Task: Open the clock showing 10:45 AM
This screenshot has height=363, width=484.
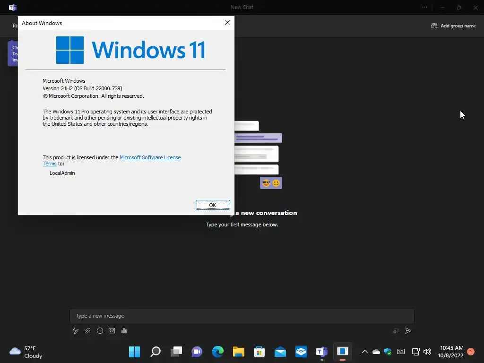Action: [x=450, y=352]
